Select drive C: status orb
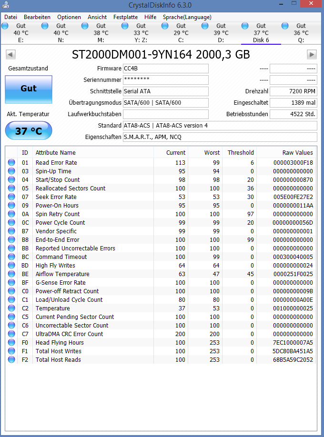Viewport: 324px width, 437px height. tap(165, 26)
